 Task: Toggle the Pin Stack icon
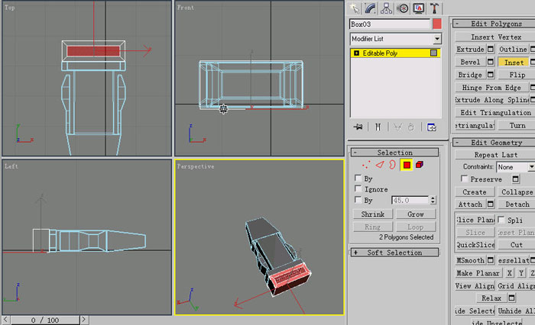(358, 127)
